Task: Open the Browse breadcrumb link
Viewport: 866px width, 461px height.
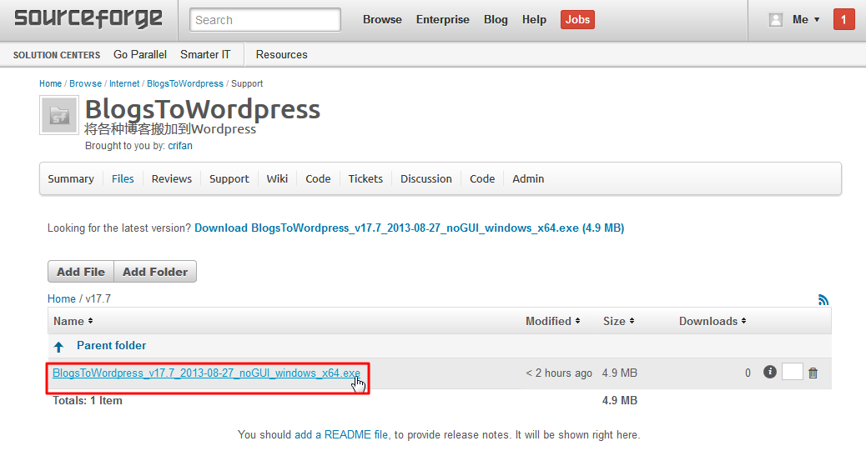Action: coord(86,83)
